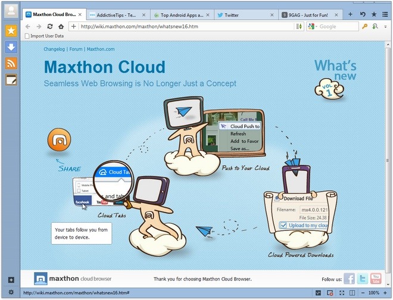Open the main menu list icon
The height and width of the screenshot is (300, 393).
click(385, 14)
